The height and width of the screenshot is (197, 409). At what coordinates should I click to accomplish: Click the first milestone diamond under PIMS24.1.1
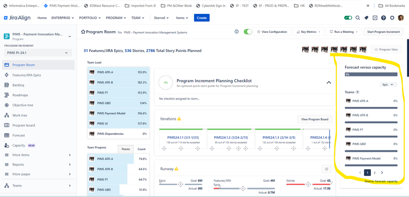[x=164, y=148]
